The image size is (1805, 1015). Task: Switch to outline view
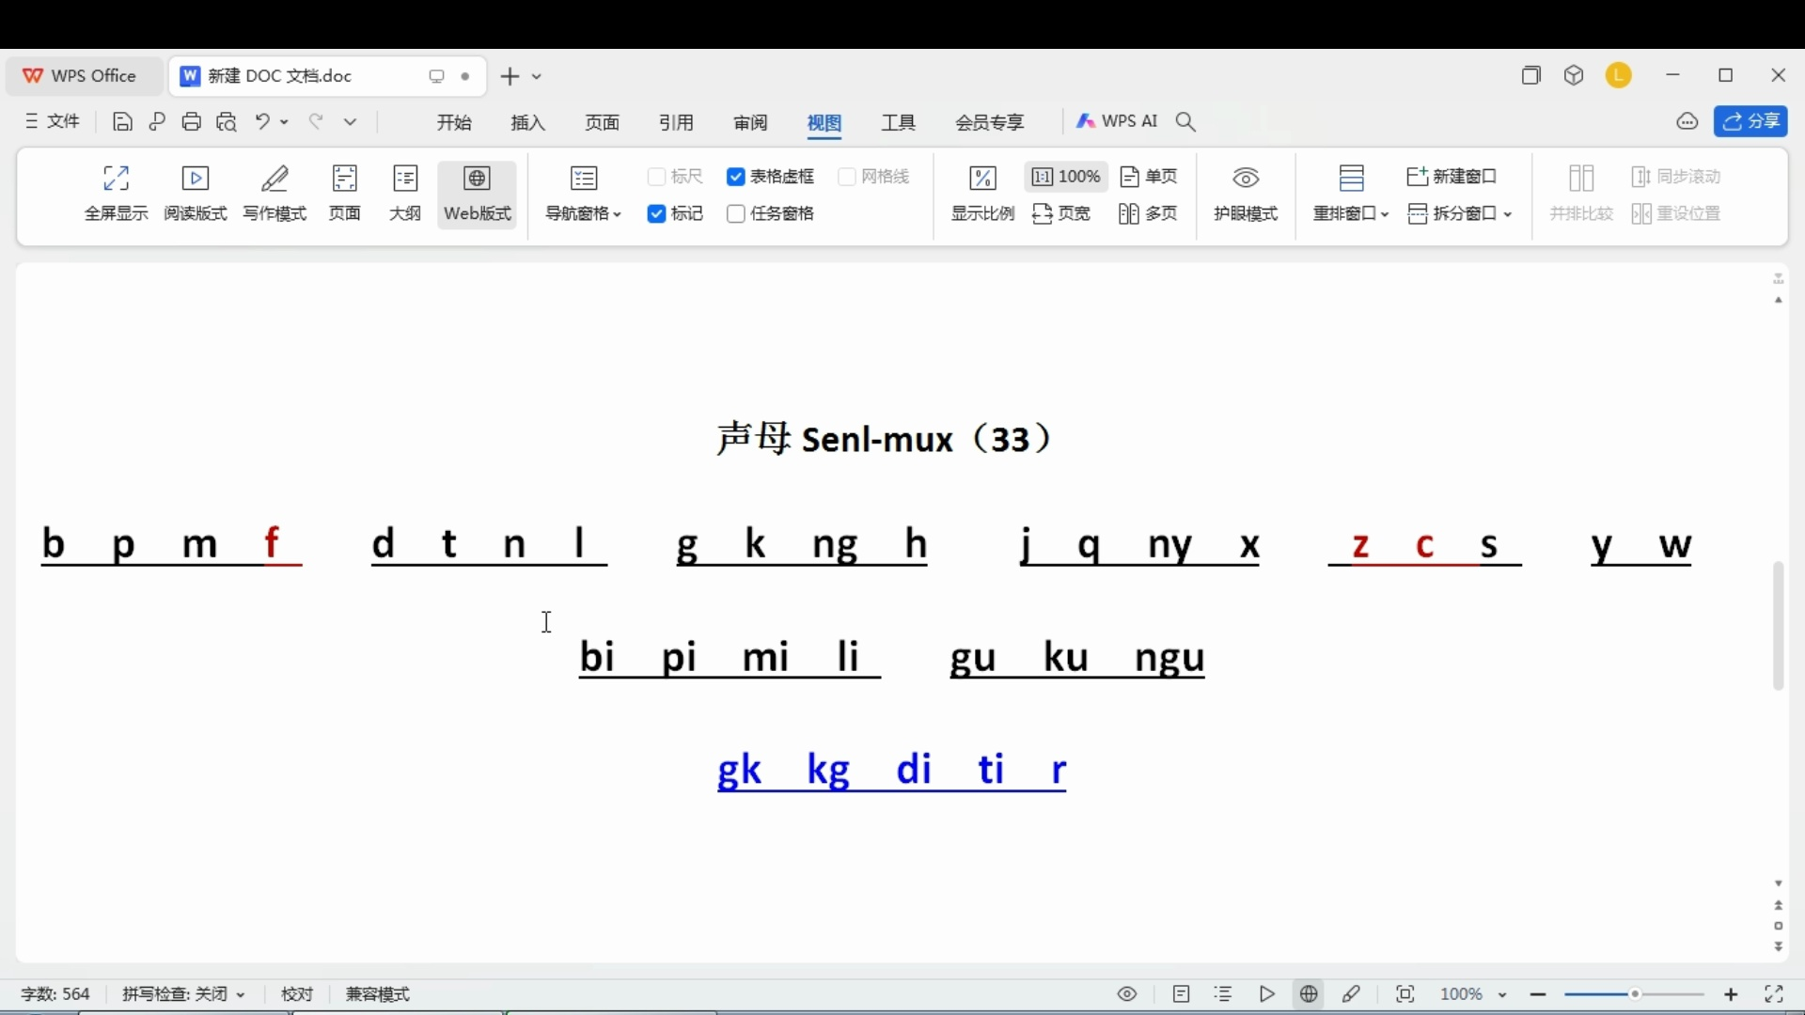pyautogui.click(x=405, y=194)
